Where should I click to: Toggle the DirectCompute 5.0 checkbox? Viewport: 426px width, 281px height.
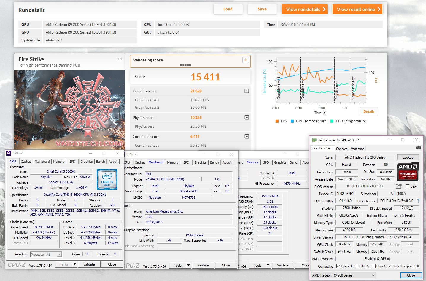[390, 266]
